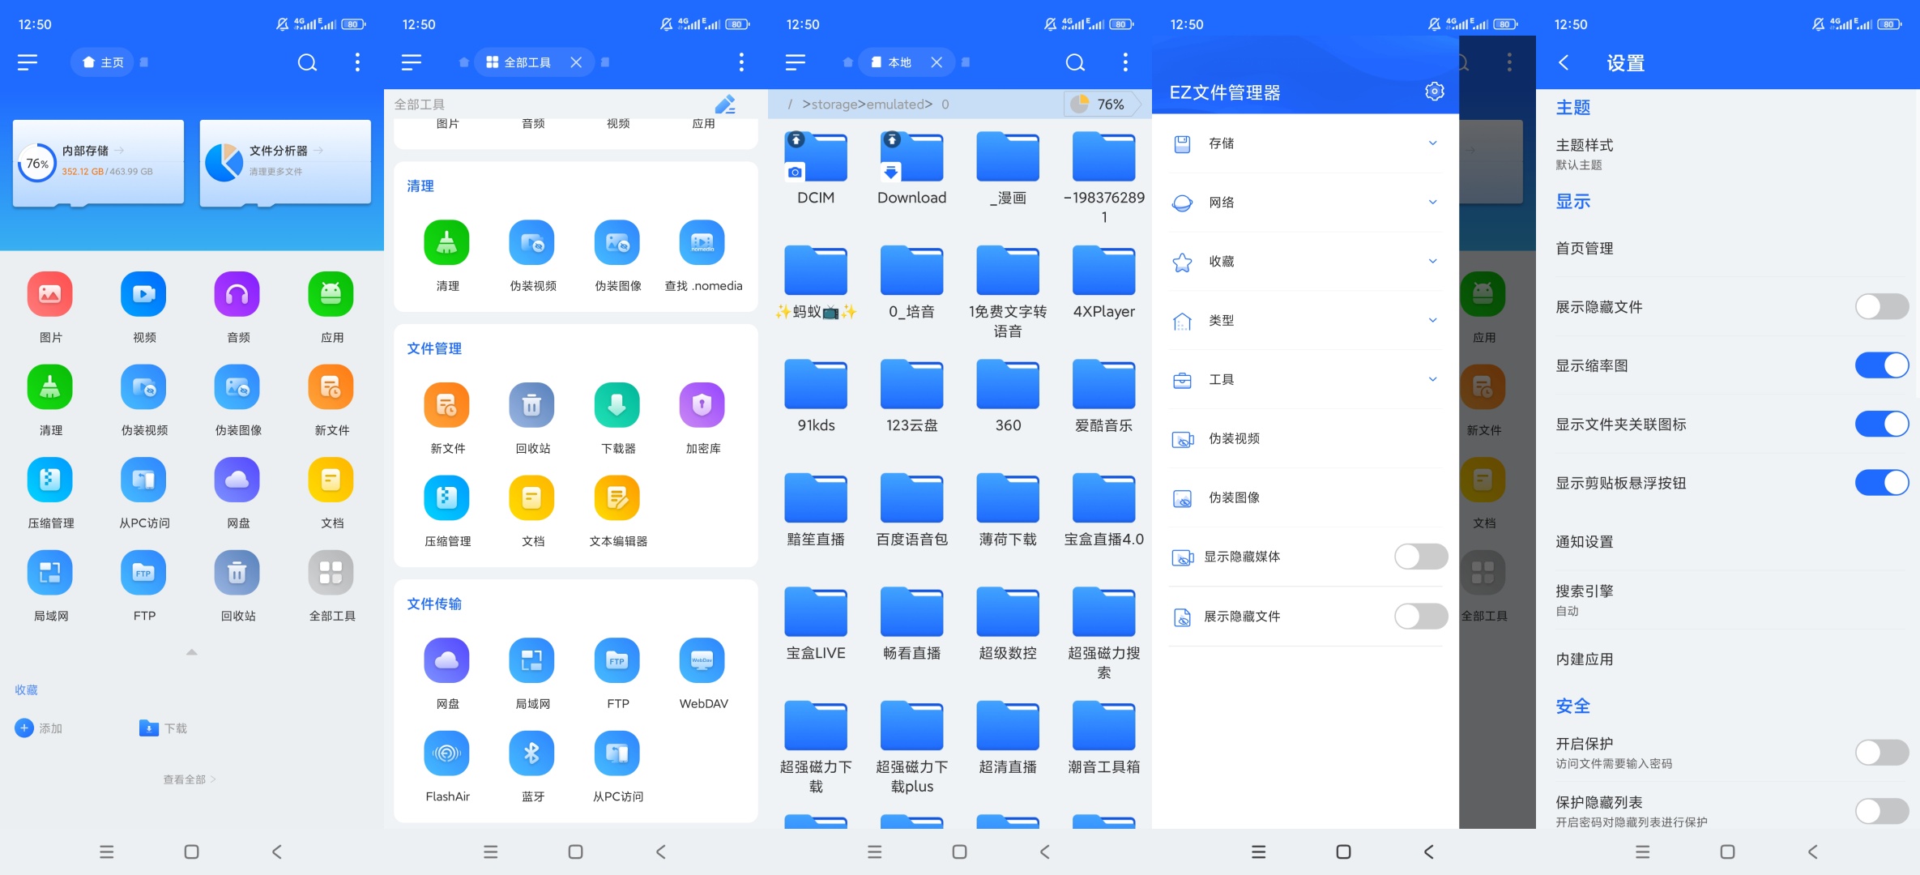Click the search icon on 本地 screen
Viewport: 1920px width, 875px height.
point(1075,62)
